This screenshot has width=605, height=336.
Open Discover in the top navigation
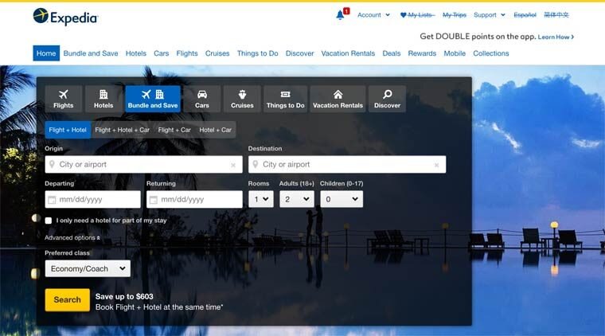tap(300, 53)
